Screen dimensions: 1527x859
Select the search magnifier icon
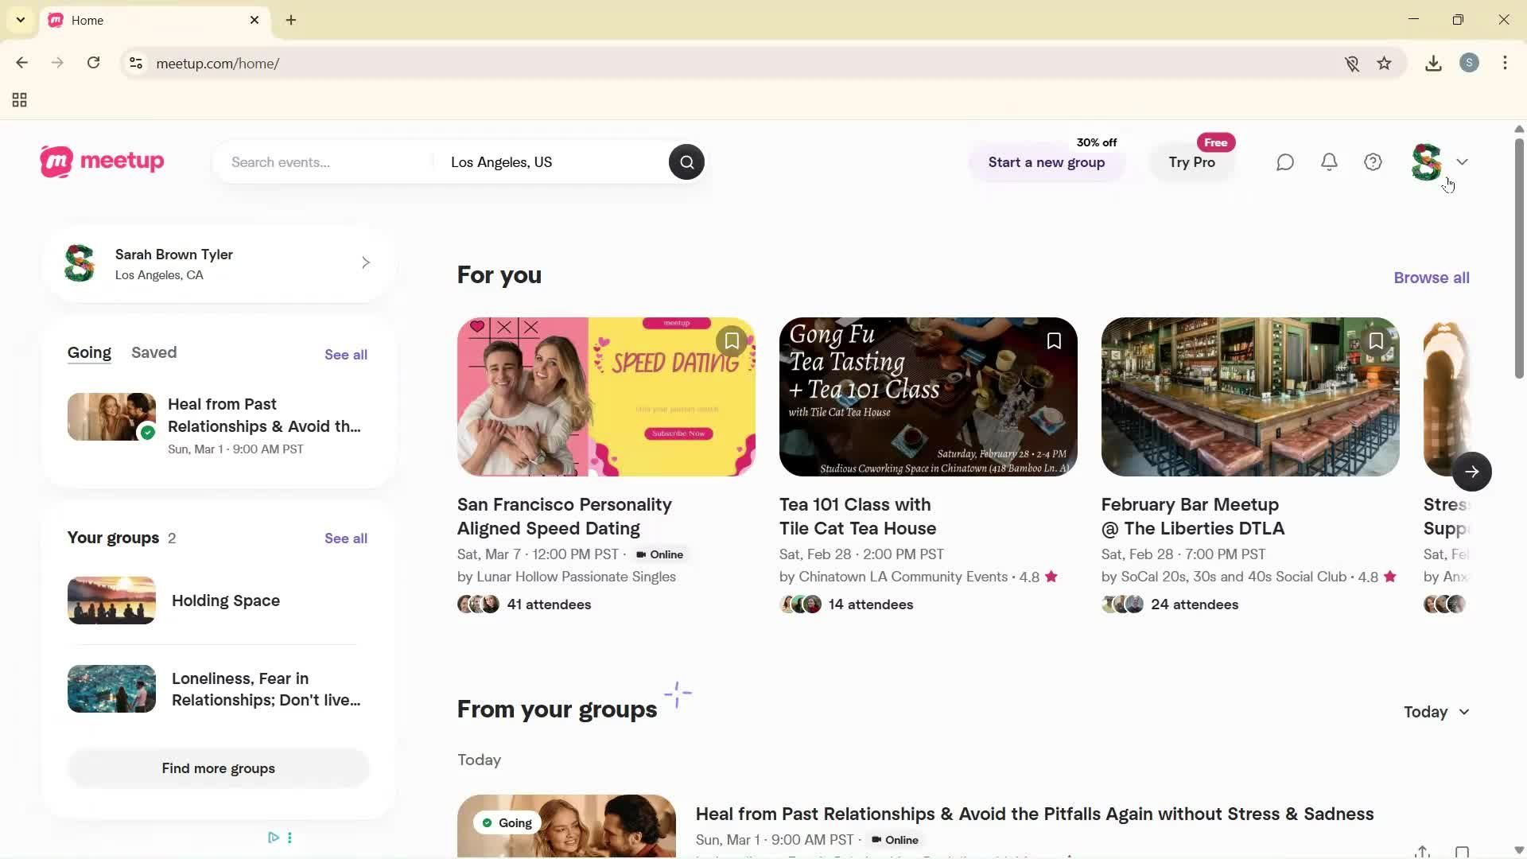(x=686, y=161)
